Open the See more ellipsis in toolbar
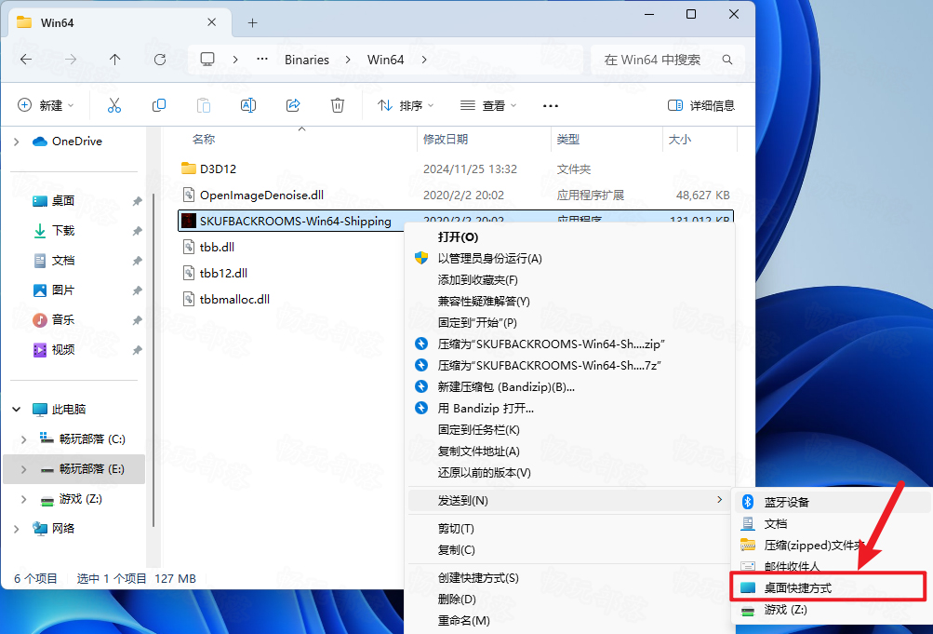 (551, 106)
